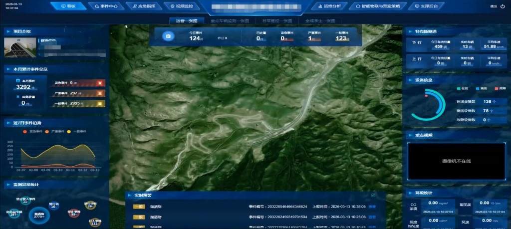Expand the 实时预警 panel via corner icon
511x229 pixels.
(373, 196)
